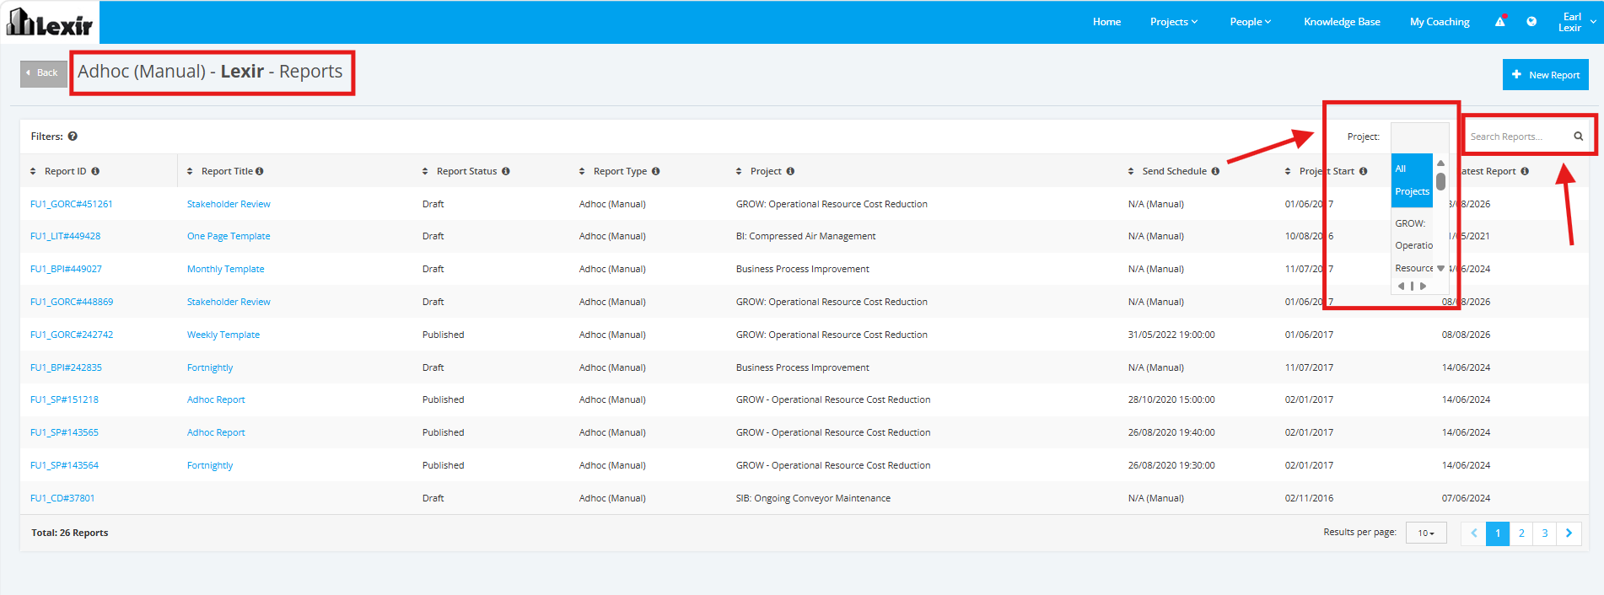Open report FU1_GORC#451261
Image resolution: width=1604 pixels, height=595 pixels.
(72, 204)
